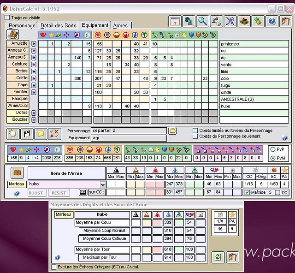
Task: Click the blue question mark help icon
Action: 272,21
